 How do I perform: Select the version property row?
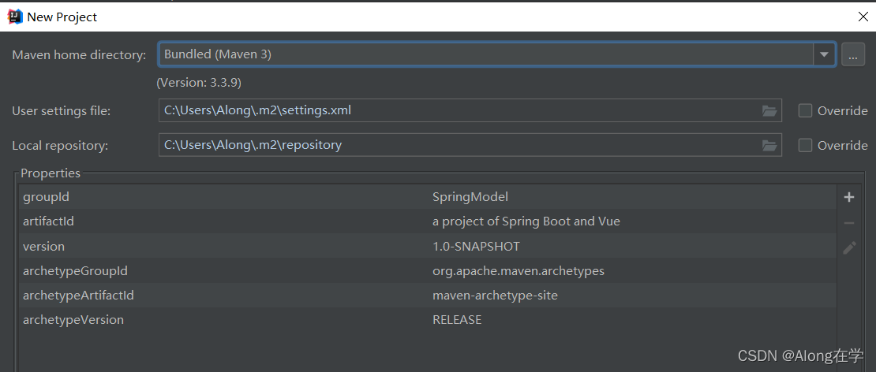[428, 246]
